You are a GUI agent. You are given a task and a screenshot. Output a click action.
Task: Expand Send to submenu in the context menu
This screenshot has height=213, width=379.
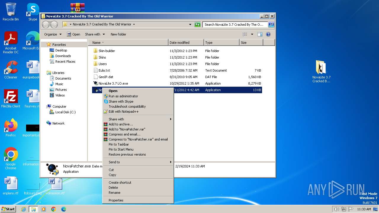pos(138,162)
